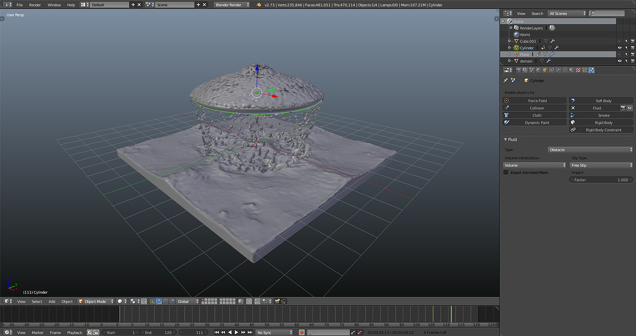Enable Cloth physics
636x336 pixels.
[535, 115]
